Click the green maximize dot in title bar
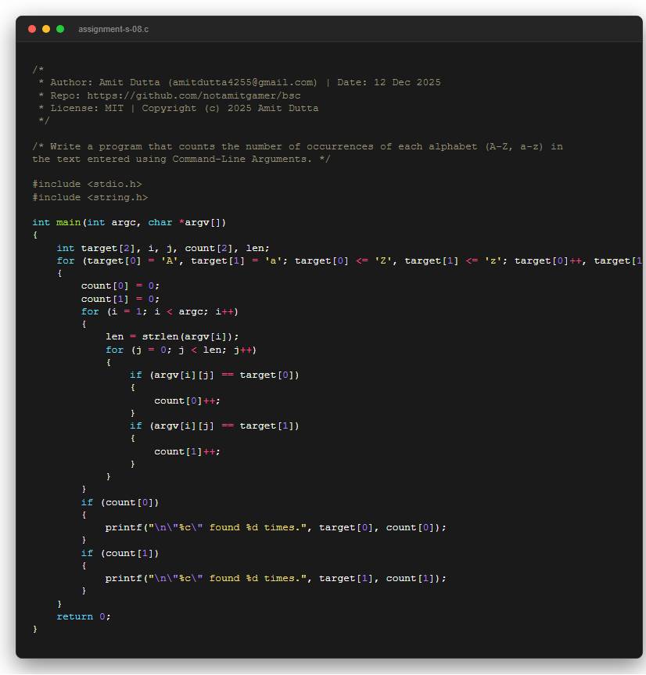The width and height of the screenshot is (646, 675). click(x=60, y=29)
